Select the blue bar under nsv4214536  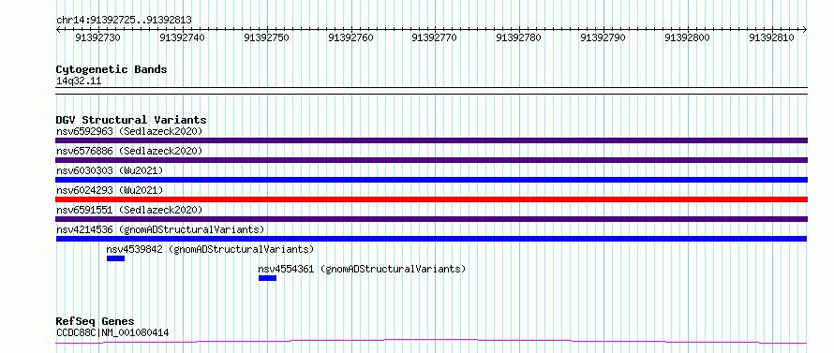pos(431,239)
